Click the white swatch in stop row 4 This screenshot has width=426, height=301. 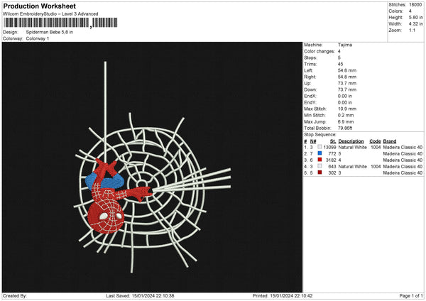(x=319, y=166)
